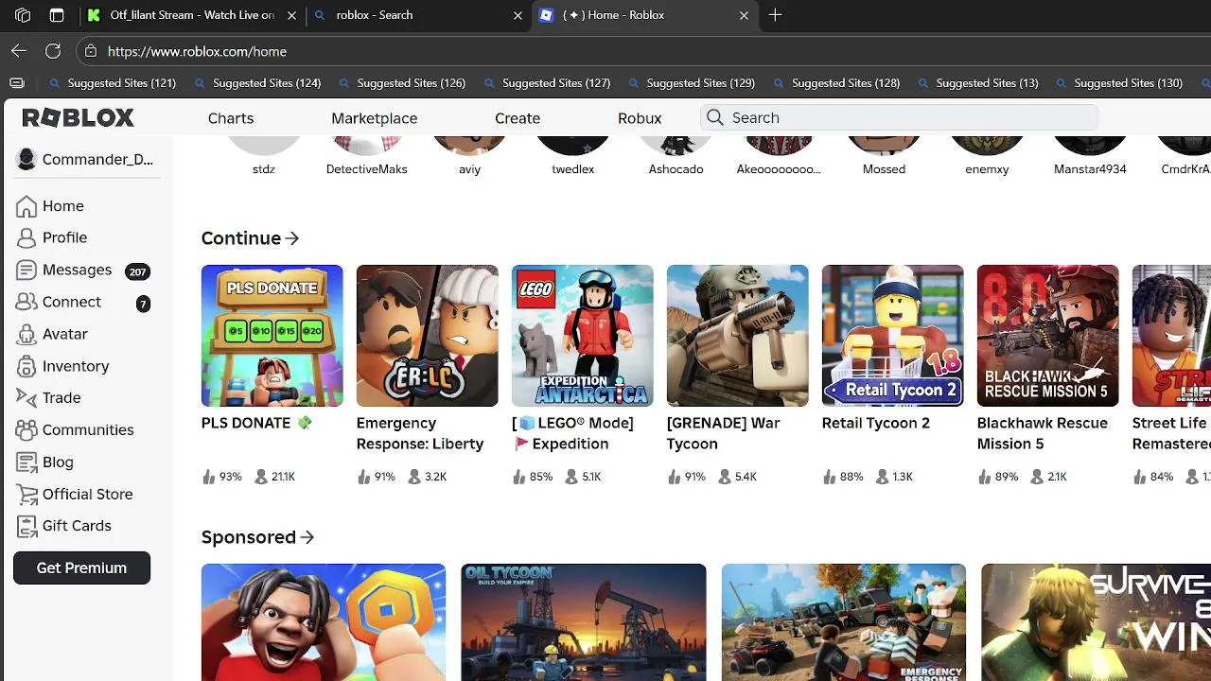The height and width of the screenshot is (681, 1211).
Task: Open the Home sidebar icon
Action: coord(26,206)
